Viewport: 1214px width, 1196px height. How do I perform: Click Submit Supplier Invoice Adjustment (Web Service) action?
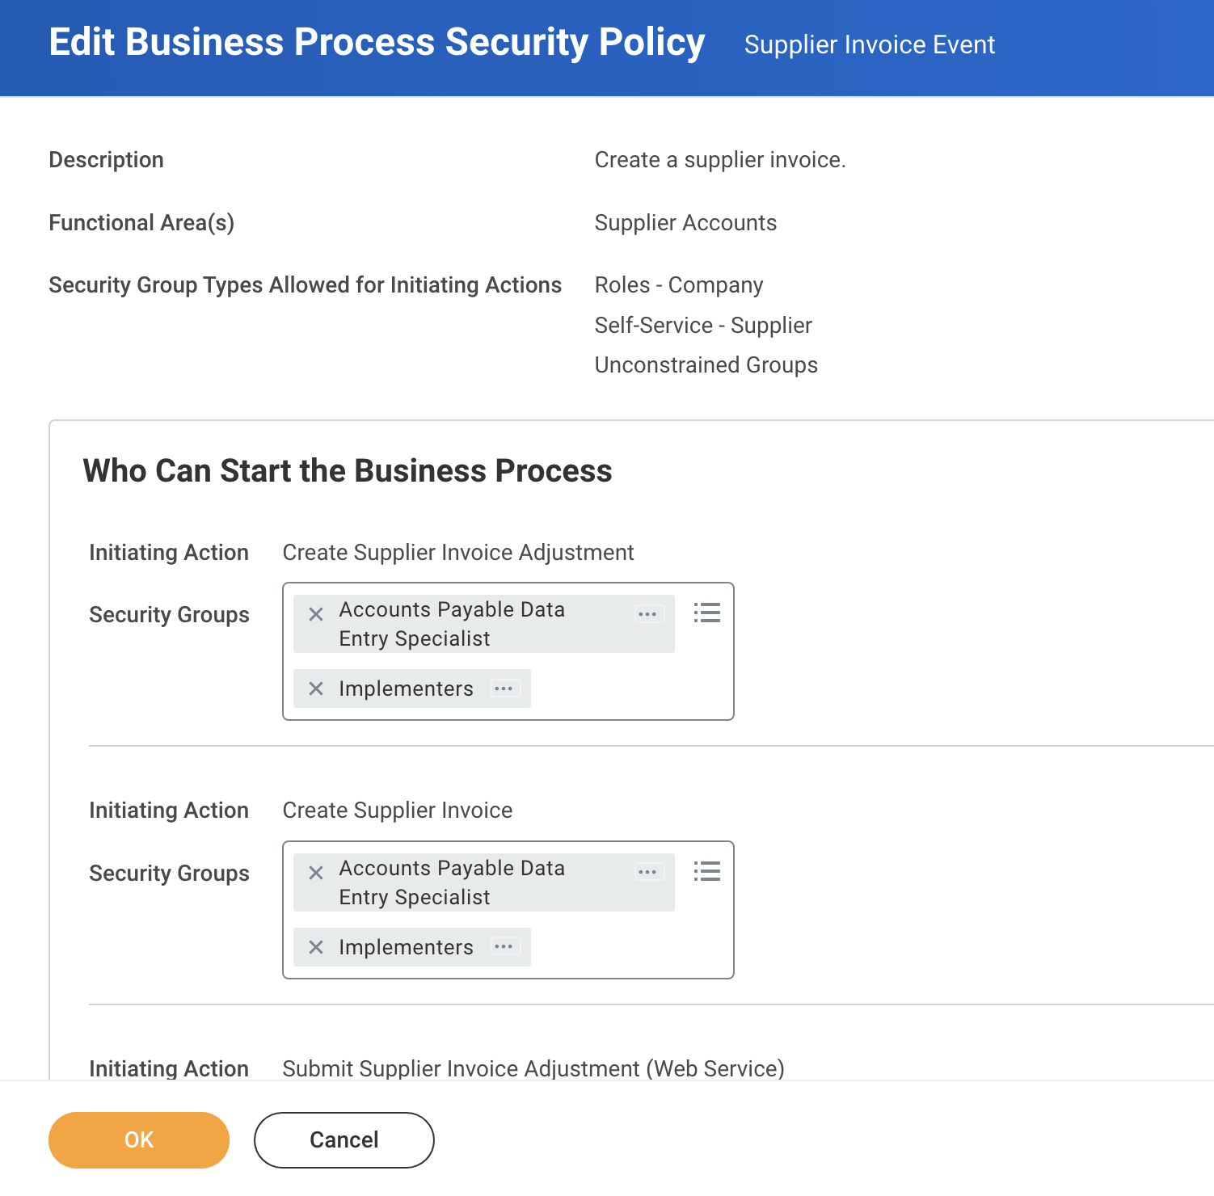coord(532,1068)
